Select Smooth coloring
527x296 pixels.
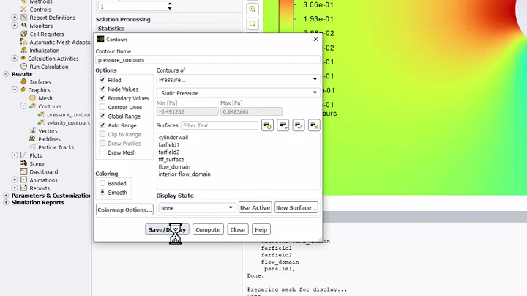pyautogui.click(x=102, y=193)
